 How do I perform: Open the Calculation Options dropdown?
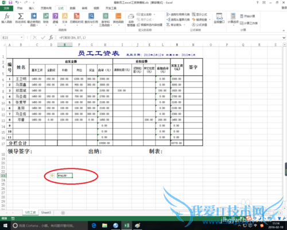(x=233, y=19)
